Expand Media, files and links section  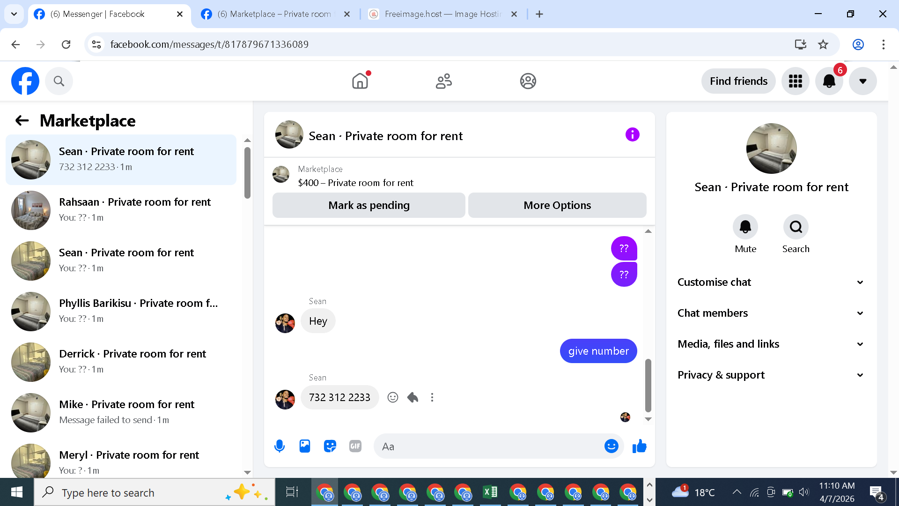coord(771,344)
